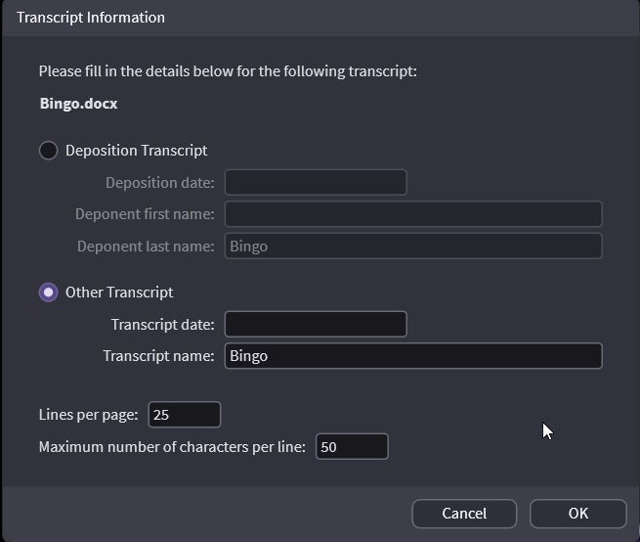Click the 'Lines per page:' label
This screenshot has width=640, height=542.
click(x=88, y=415)
